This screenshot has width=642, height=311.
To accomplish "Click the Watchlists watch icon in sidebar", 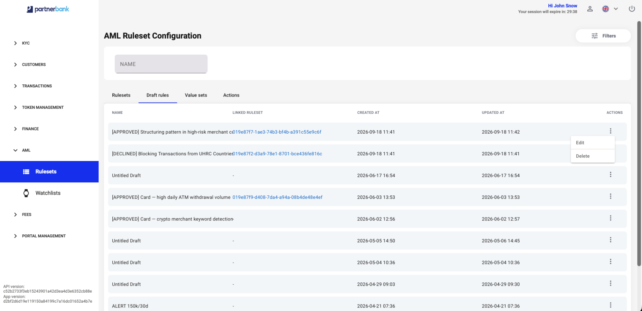I will (26, 193).
